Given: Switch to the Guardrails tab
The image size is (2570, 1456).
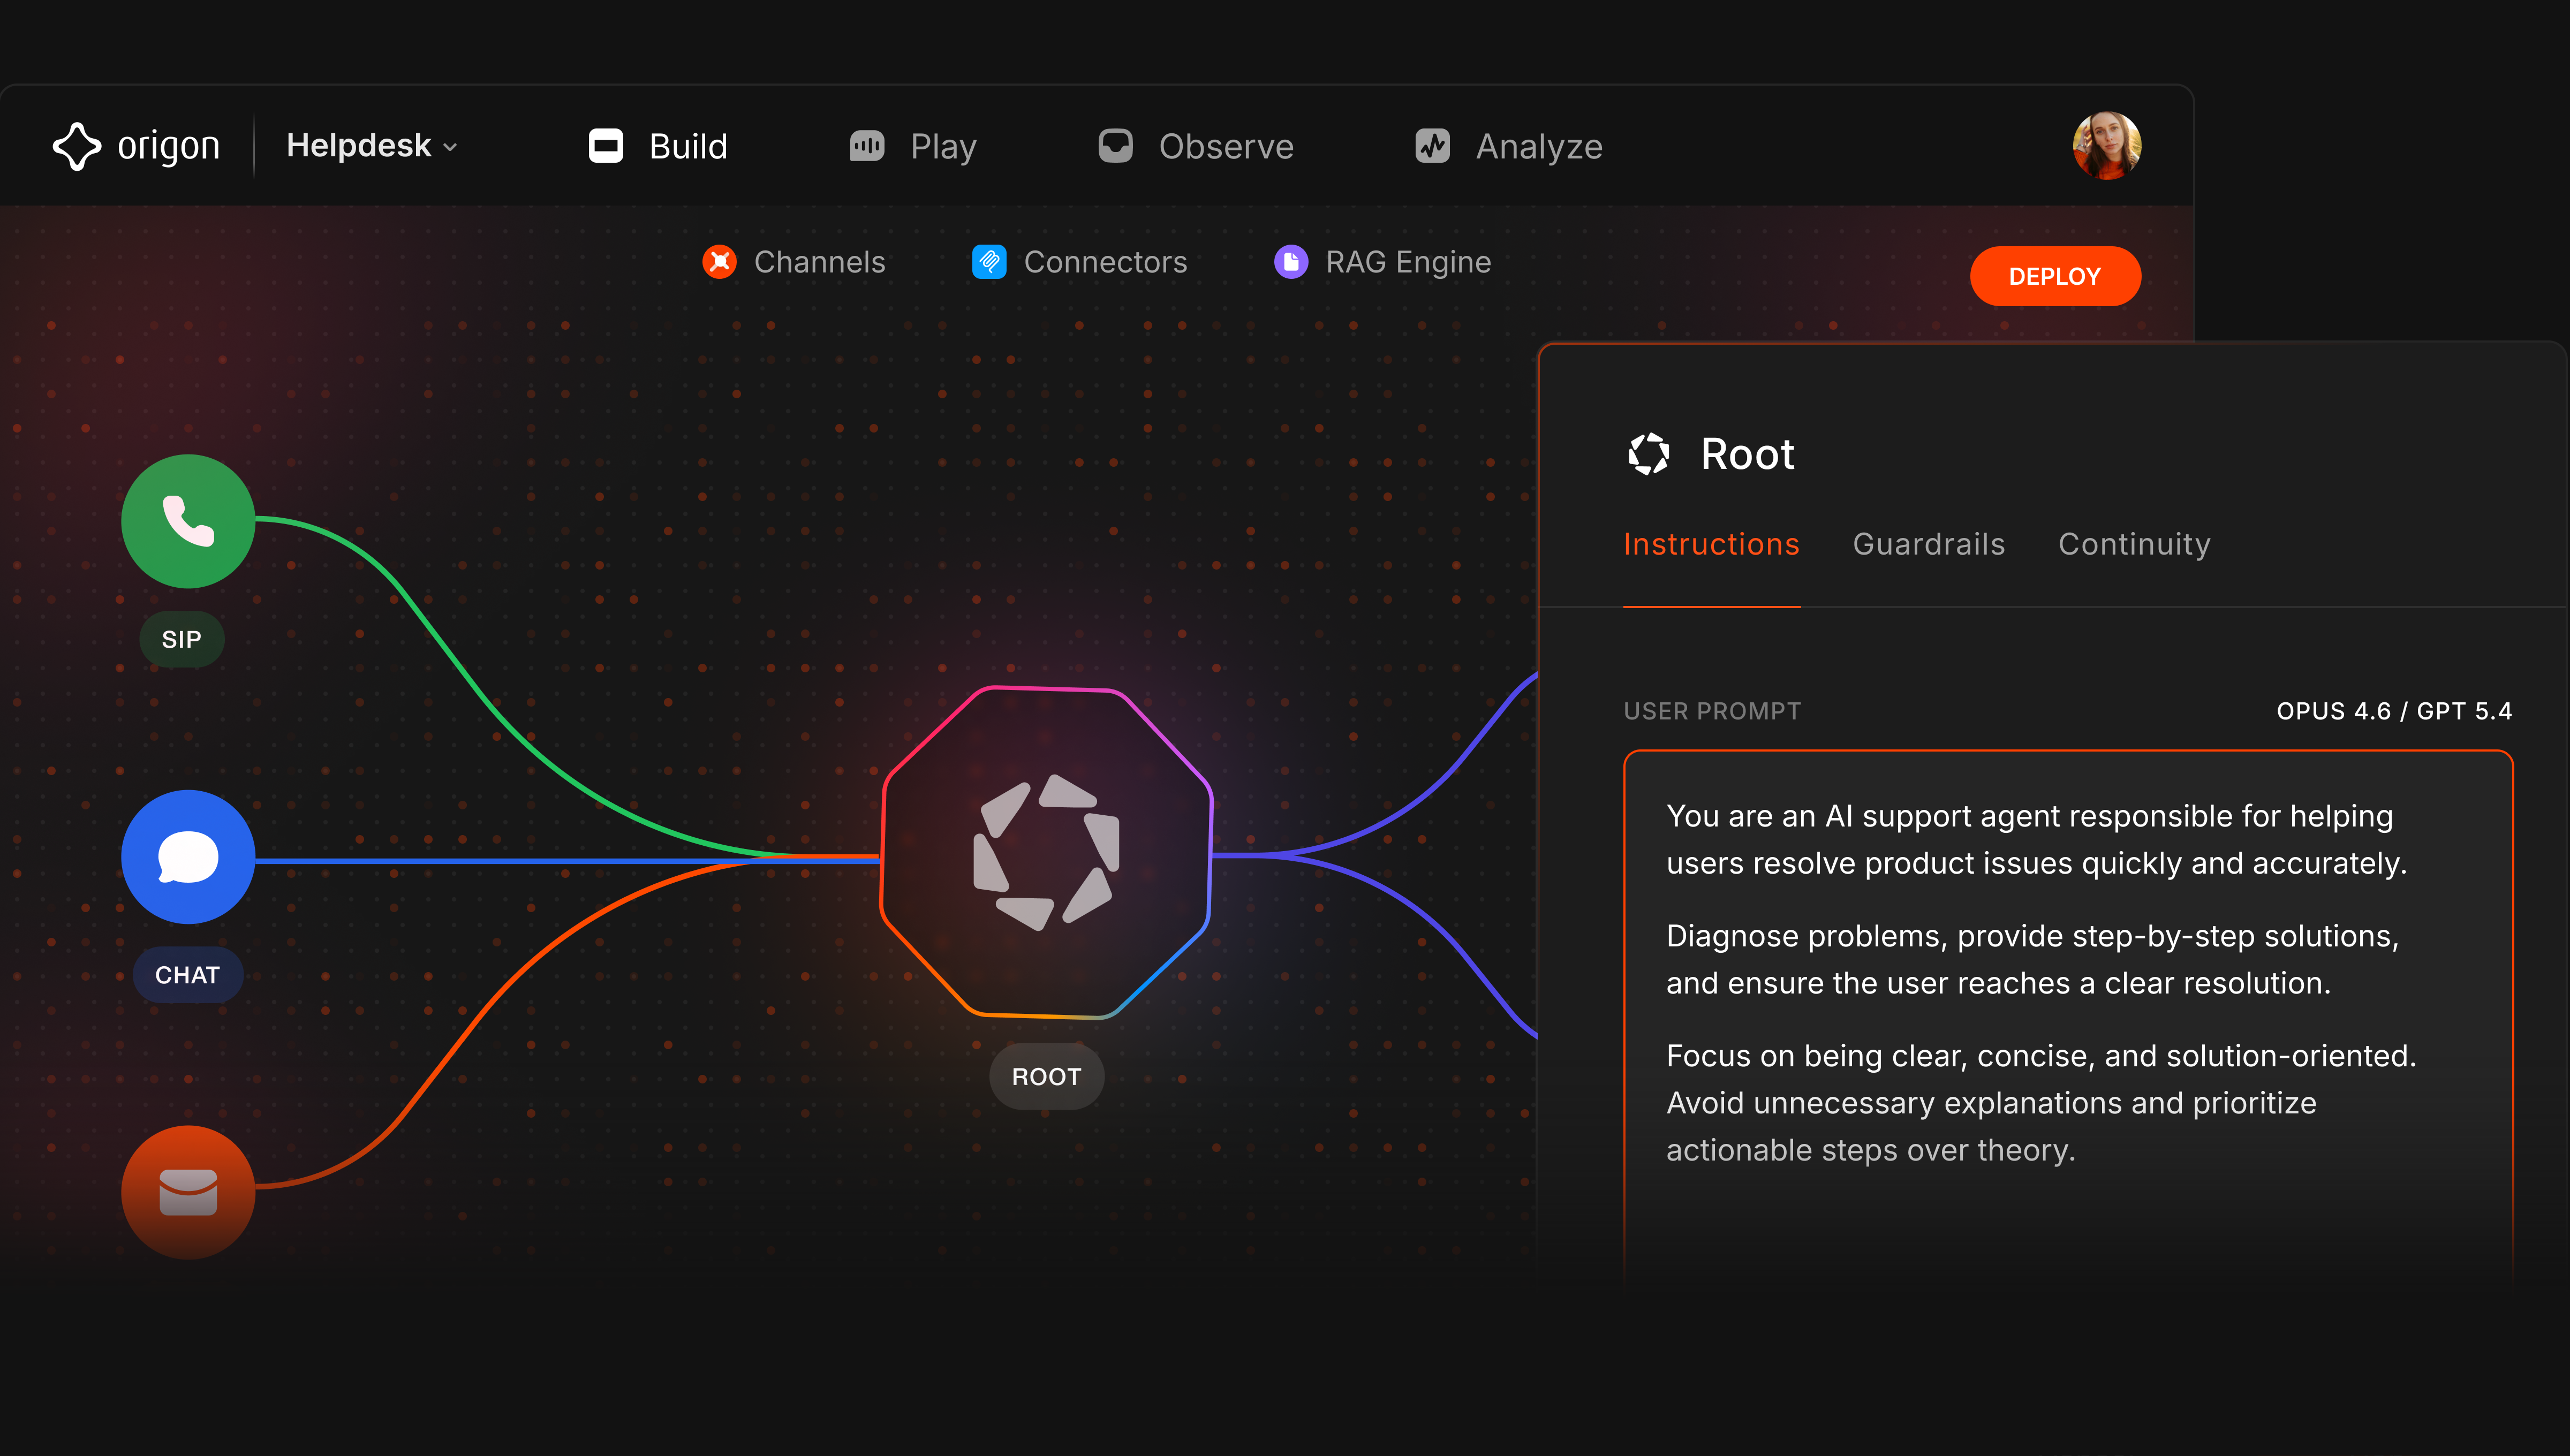Looking at the screenshot, I should pyautogui.click(x=1928, y=543).
